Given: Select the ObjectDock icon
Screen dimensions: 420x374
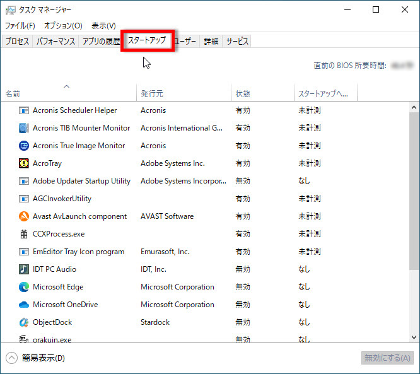Looking at the screenshot, I should [24, 322].
